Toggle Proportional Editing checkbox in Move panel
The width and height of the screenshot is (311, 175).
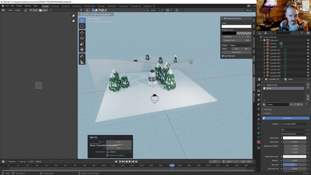pos(107,156)
